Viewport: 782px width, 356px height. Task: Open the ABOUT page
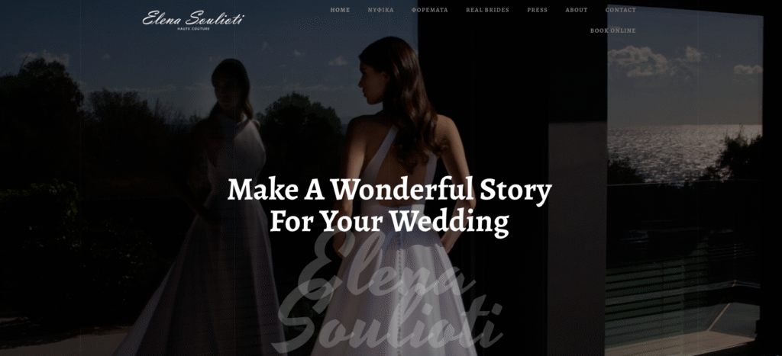pos(576,10)
